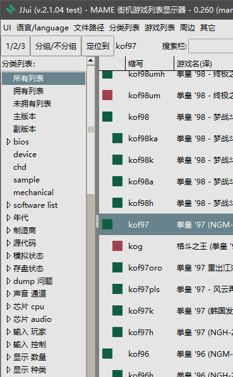Expand the 输入 玩家 category node

(x=9, y=332)
